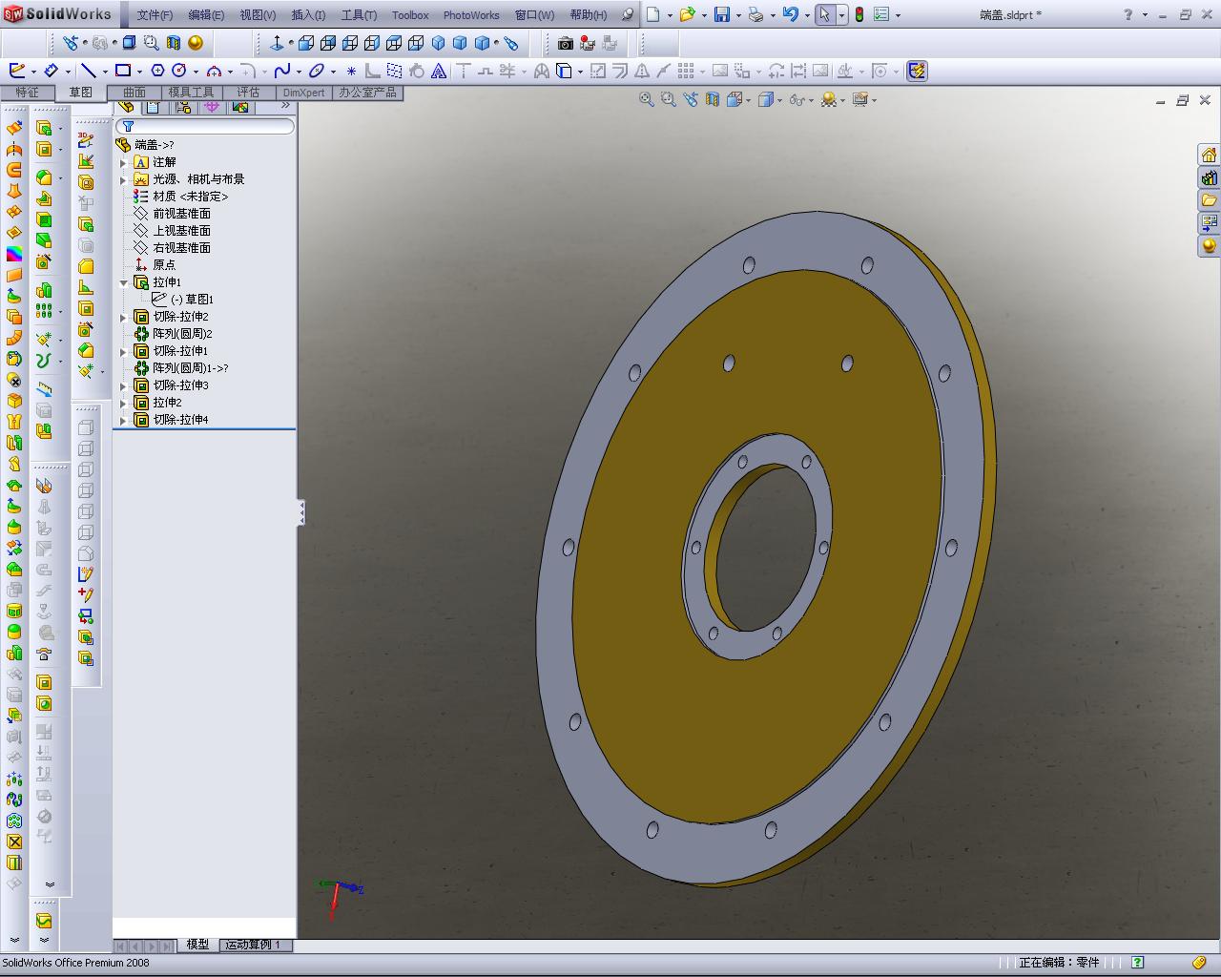Click the rainbow color swatch icon in left toolbar

click(x=14, y=254)
